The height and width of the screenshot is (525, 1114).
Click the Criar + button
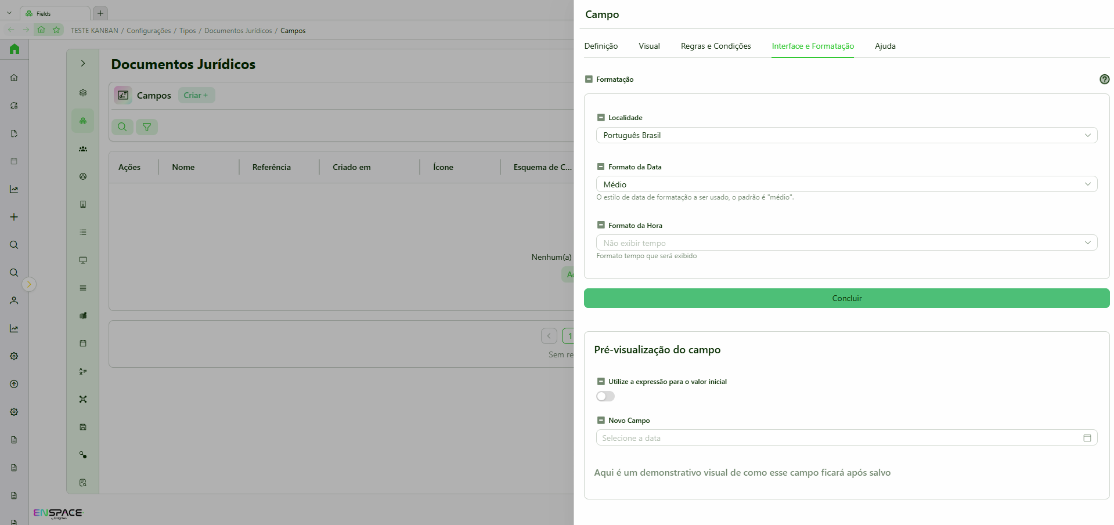click(196, 95)
